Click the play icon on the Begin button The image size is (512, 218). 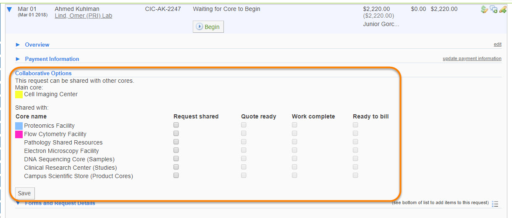click(x=200, y=27)
